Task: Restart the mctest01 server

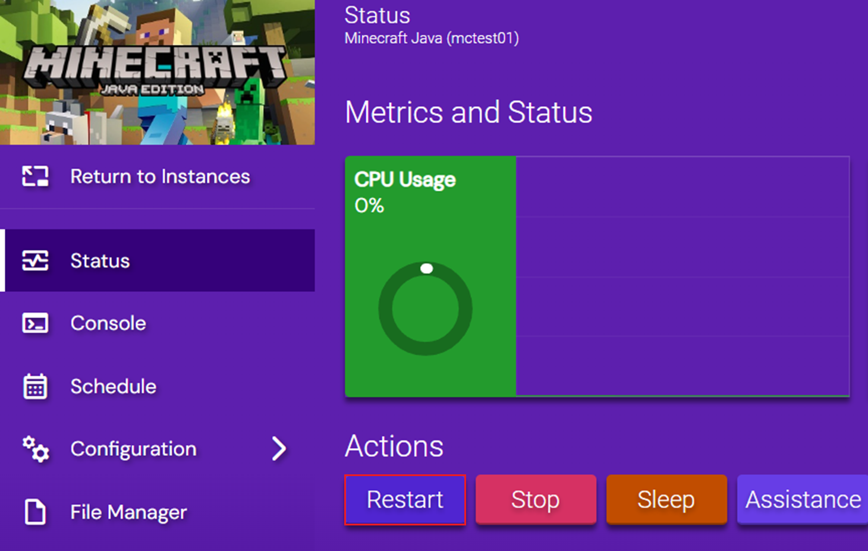Action: (405, 499)
